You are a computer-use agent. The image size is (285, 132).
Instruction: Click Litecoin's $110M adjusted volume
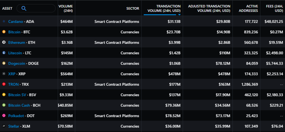[225, 53]
